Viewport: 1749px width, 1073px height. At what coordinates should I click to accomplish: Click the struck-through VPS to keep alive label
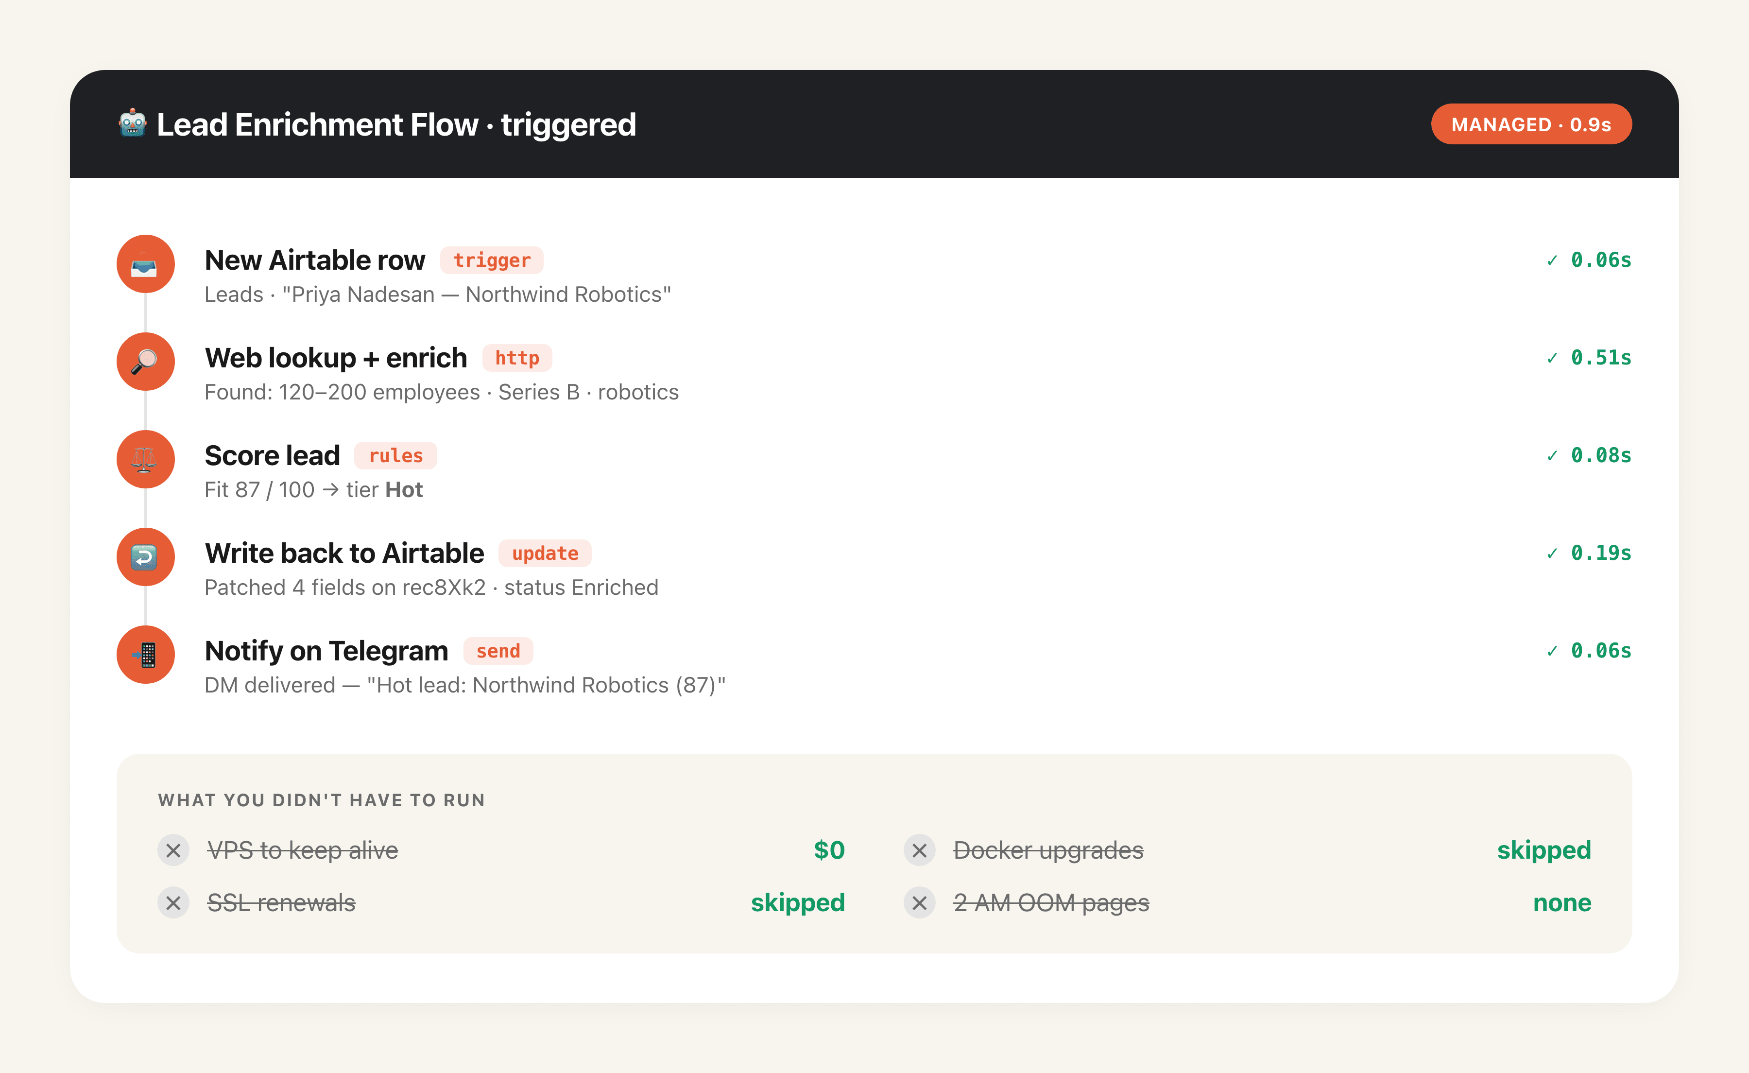[302, 850]
